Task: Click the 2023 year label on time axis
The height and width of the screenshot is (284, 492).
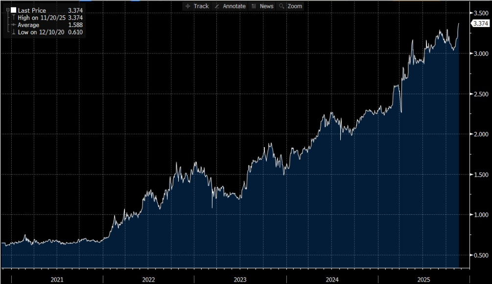Action: pyautogui.click(x=240, y=279)
